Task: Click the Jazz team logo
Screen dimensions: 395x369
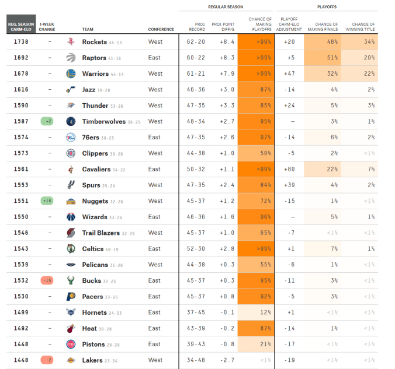Action: (71, 90)
